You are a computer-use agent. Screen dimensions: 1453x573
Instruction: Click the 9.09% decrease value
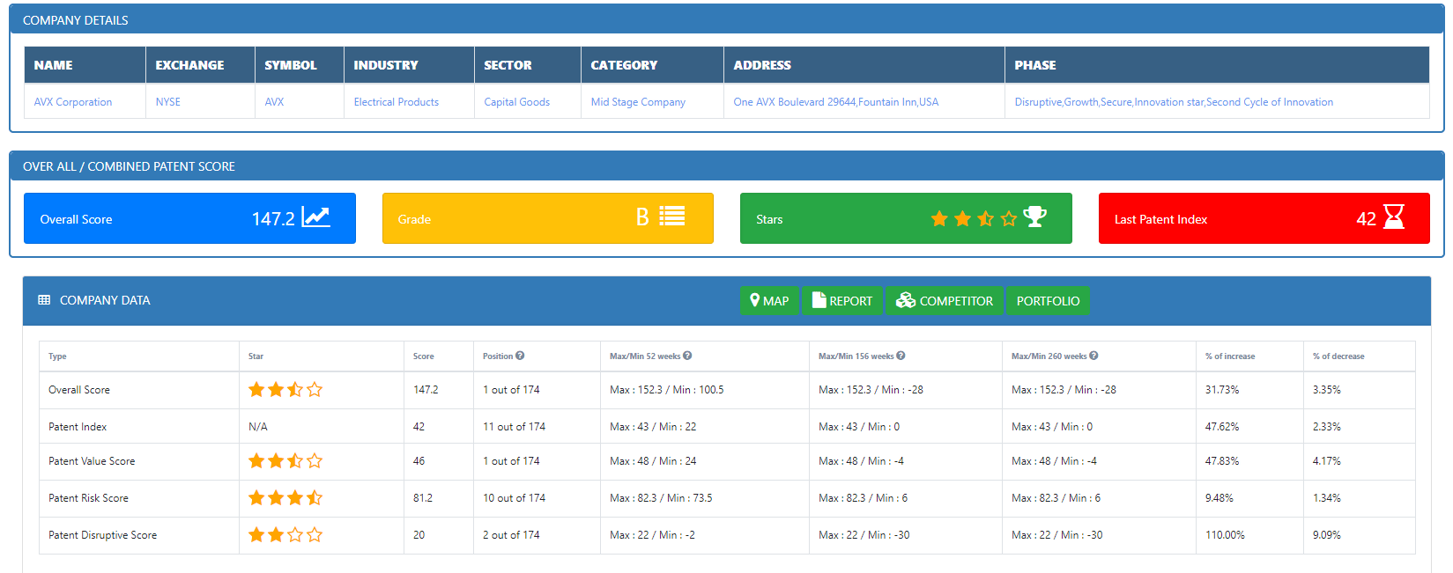click(x=1327, y=535)
